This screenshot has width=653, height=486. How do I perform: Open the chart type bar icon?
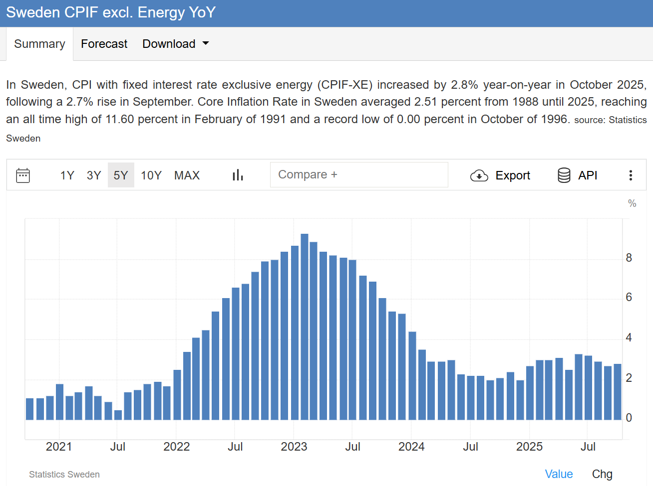[238, 175]
